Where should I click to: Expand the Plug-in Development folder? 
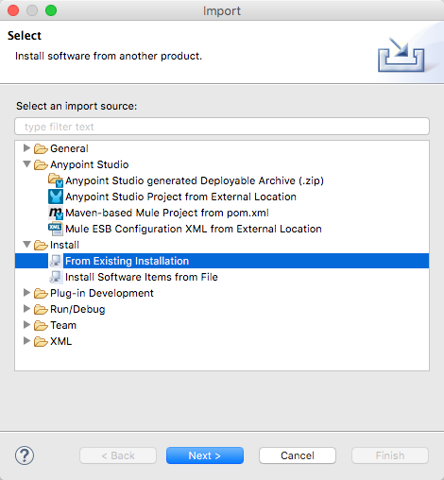coord(26,293)
